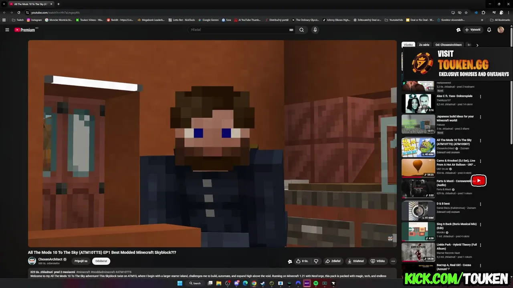Viewport: 513px width, 288px height.
Task: Download the video with Stiahnuť button
Action: (356, 261)
